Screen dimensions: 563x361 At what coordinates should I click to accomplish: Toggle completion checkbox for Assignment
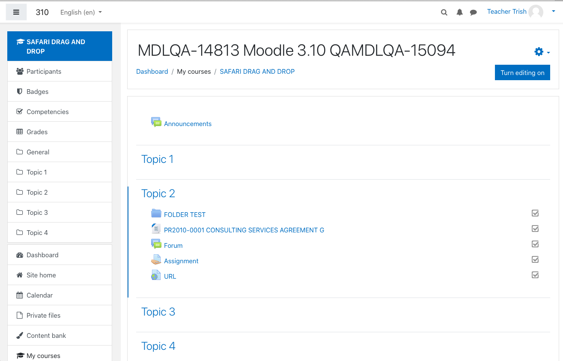[x=535, y=259]
